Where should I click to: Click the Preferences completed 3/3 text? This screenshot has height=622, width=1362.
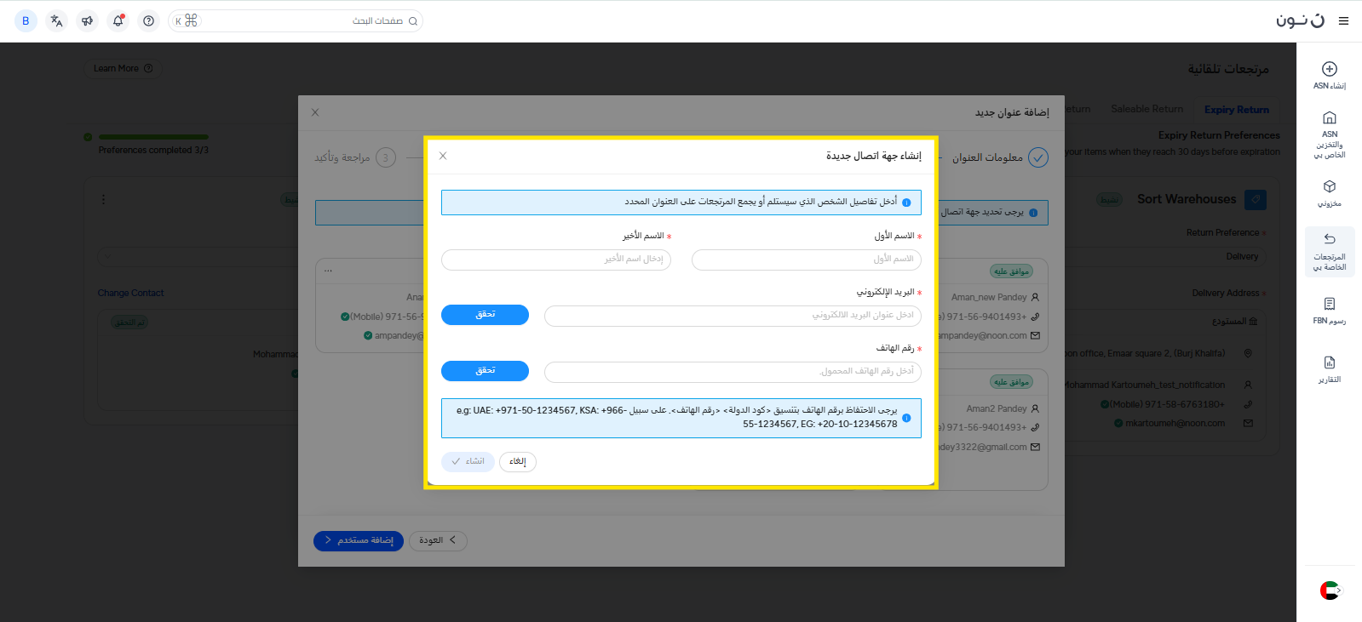tap(153, 151)
